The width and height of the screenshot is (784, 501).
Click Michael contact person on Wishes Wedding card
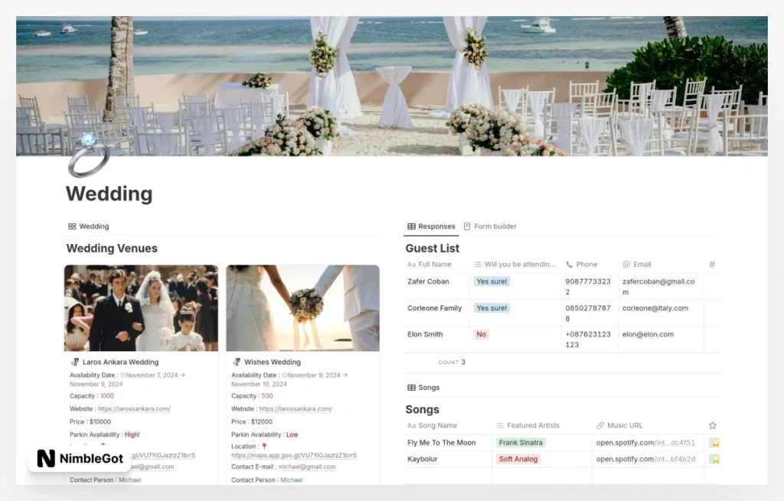[x=292, y=480]
